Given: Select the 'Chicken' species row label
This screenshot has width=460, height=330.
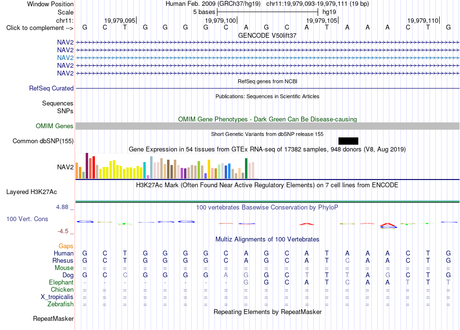Looking at the screenshot, I should tap(62, 289).
